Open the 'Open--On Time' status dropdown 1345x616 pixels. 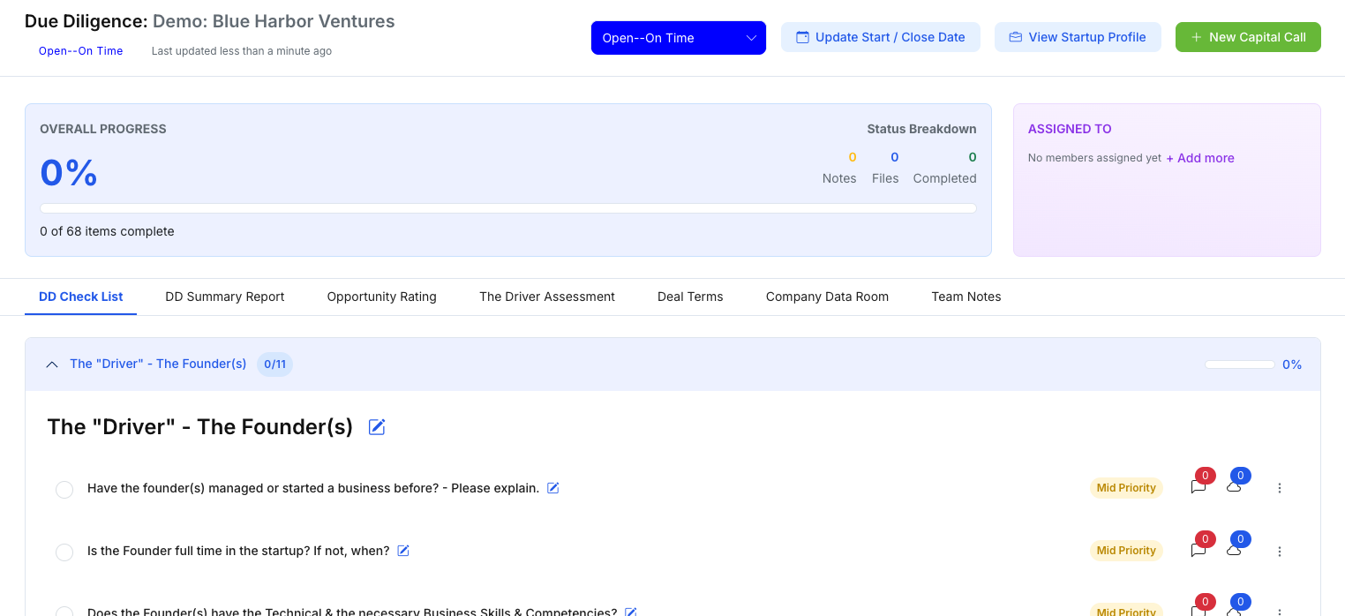click(678, 38)
